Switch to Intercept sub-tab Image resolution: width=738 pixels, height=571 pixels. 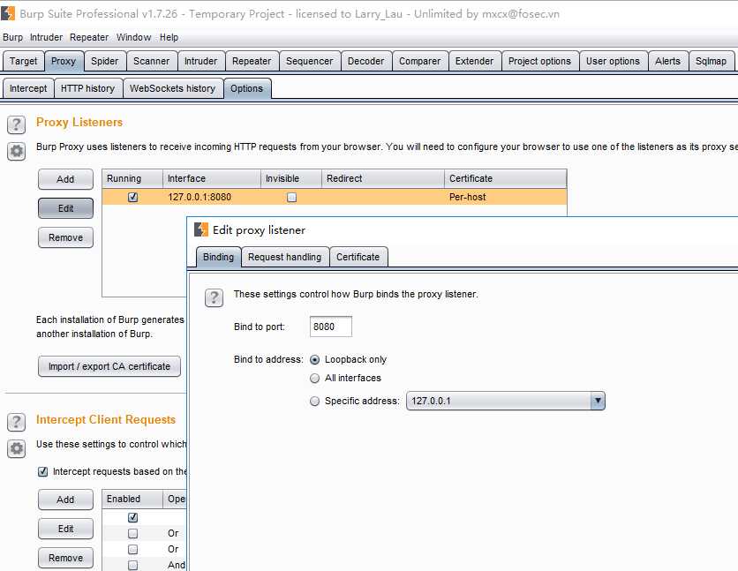tap(28, 88)
